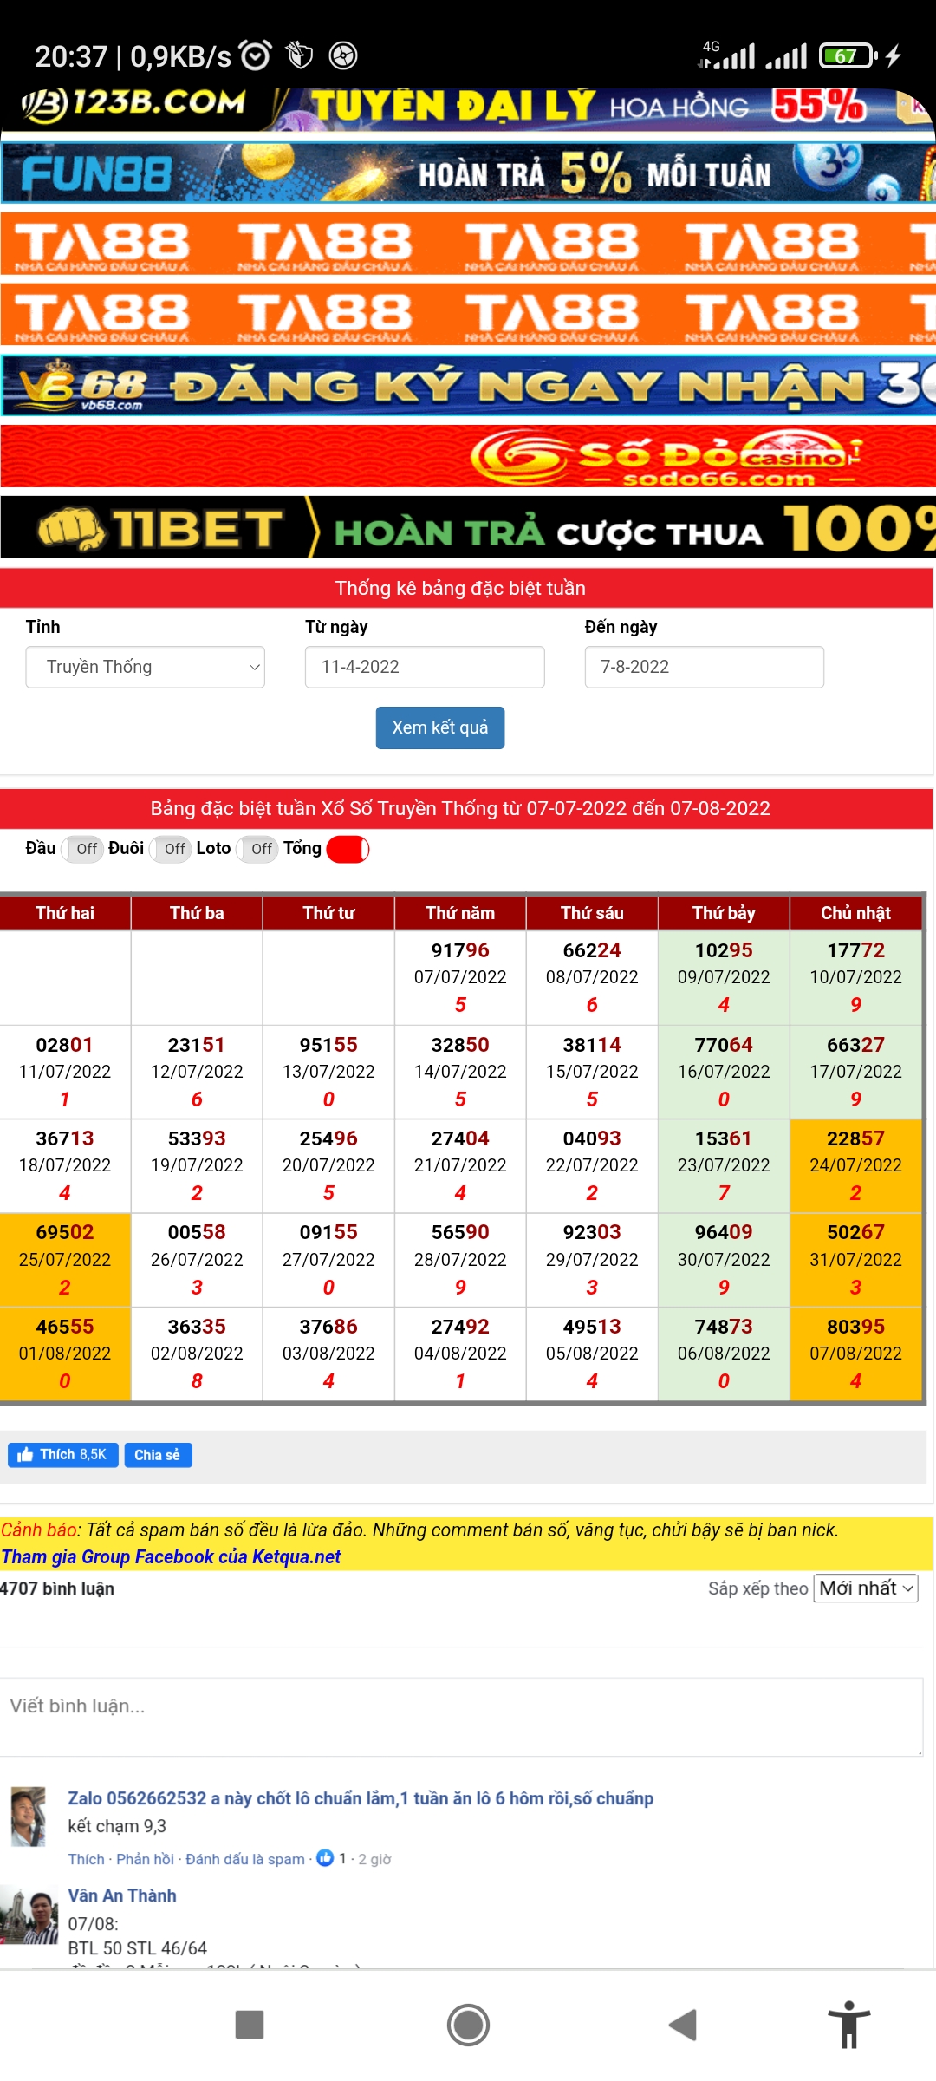
Task: Tap the thumbs-up Thích like button
Action: coord(63,1454)
